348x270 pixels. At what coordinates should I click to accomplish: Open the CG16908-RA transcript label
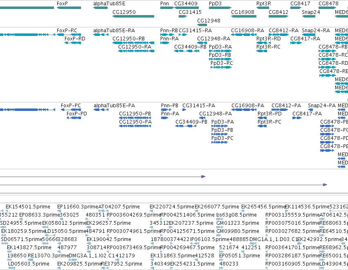click(x=247, y=31)
